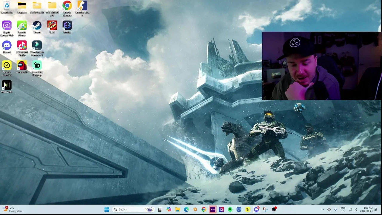The width and height of the screenshot is (382, 215).
Task: Expand the hidden system tray icons
Action: tap(323, 210)
